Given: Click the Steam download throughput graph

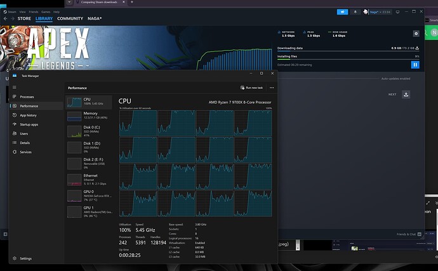Looking at the screenshot, I should (x=235, y=59).
